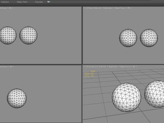The width and height of the screenshot is (164, 123).
Task: Click the ribbon display toggle icon
Action: pyautogui.click(x=49, y=2)
